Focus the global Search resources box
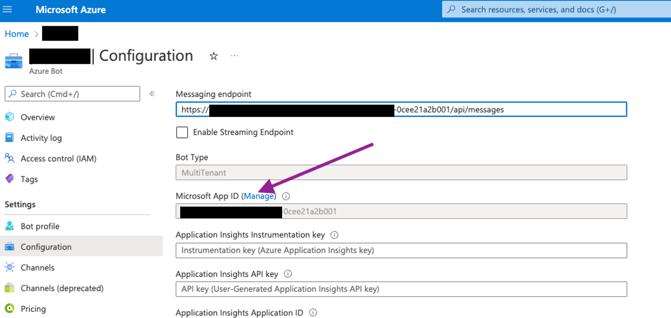Screen dimensions: 671x318 557,9
